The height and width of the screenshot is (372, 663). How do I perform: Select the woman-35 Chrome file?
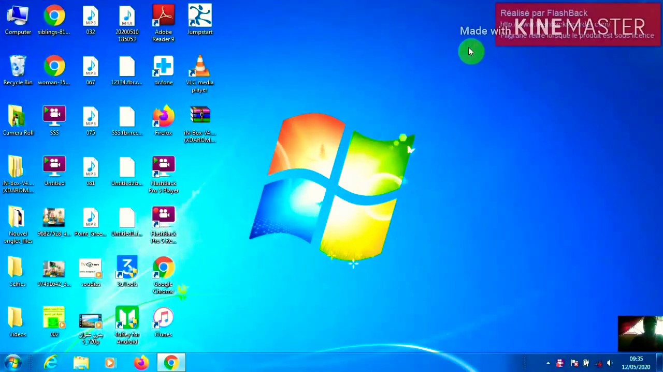pyautogui.click(x=54, y=71)
